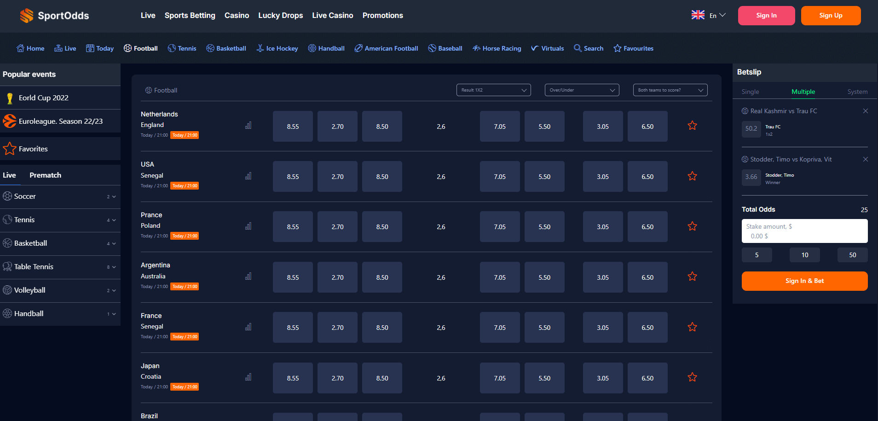
Task: Click the Sign In button
Action: (766, 16)
